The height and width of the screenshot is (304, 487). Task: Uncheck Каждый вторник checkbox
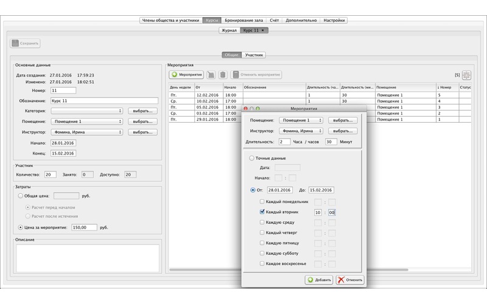click(x=262, y=212)
